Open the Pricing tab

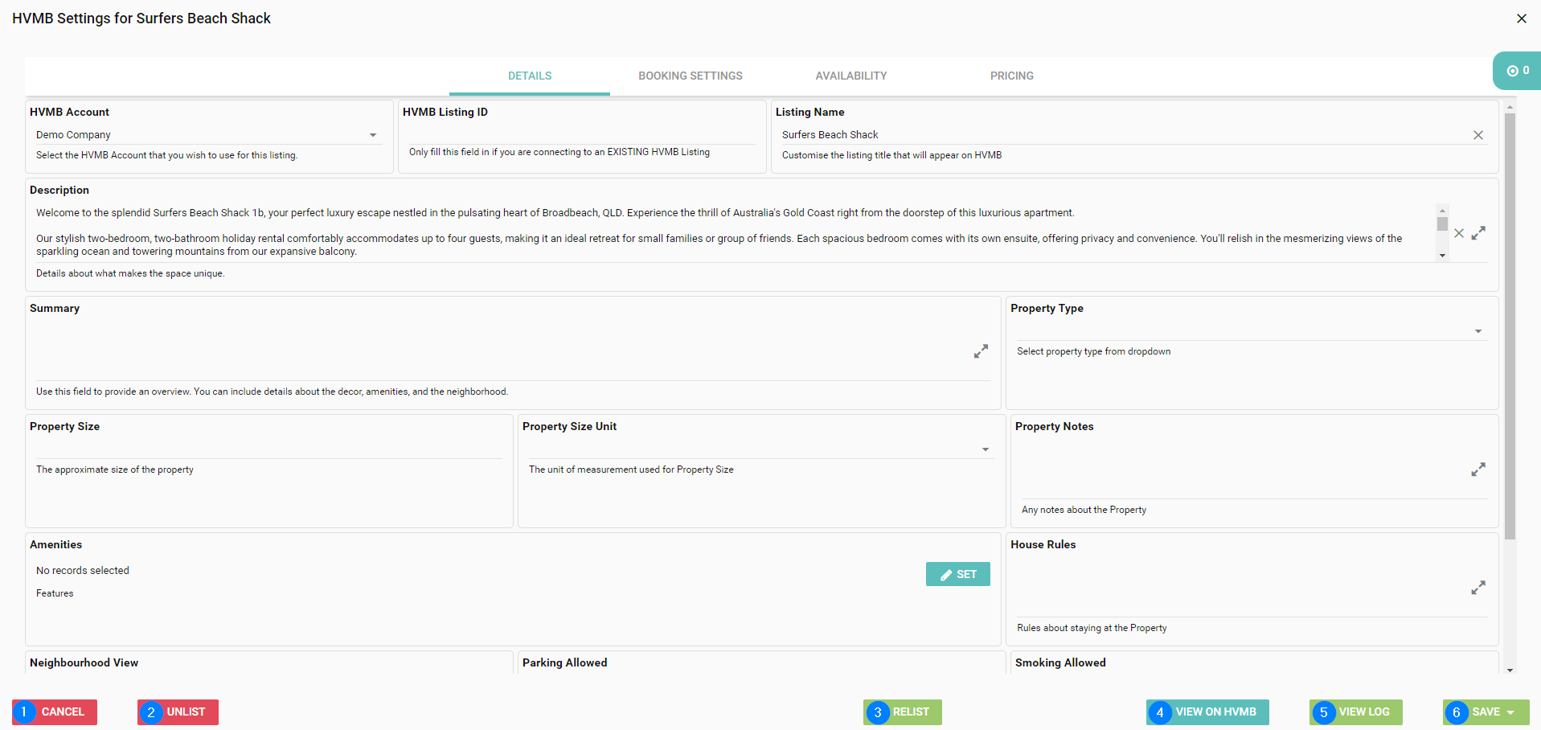pyautogui.click(x=1011, y=76)
